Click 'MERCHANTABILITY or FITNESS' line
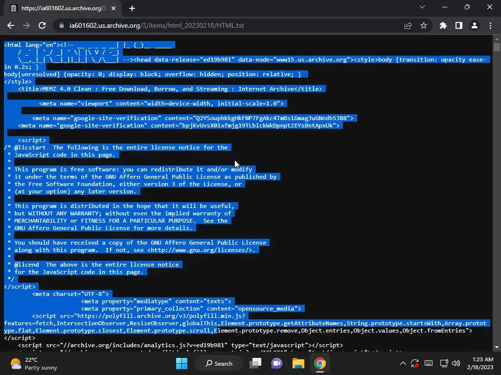Image resolution: width=501 pixels, height=375 pixels. [117, 221]
